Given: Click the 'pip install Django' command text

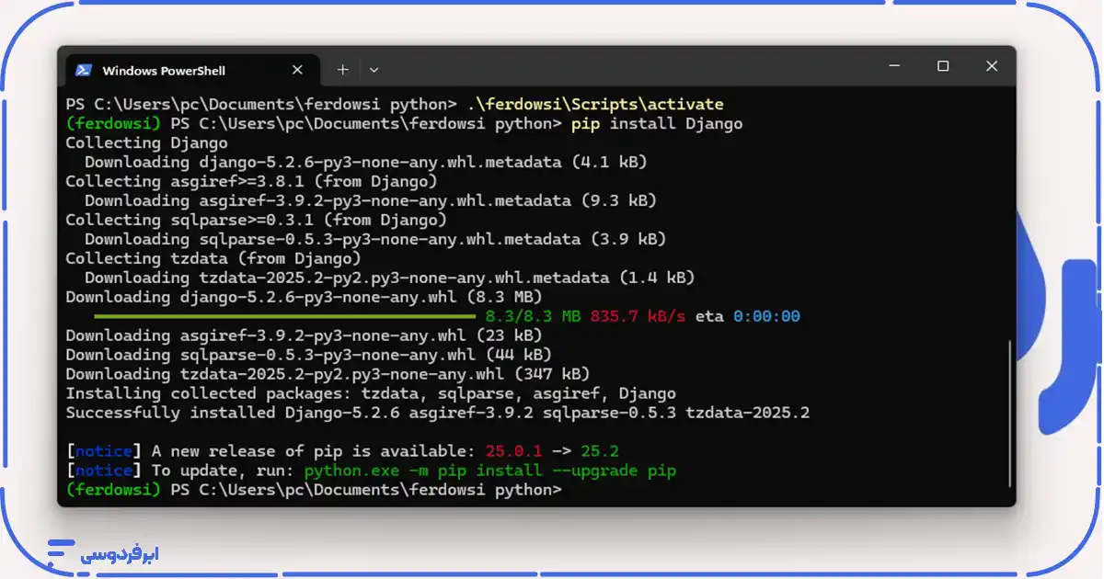Looking at the screenshot, I should (656, 123).
